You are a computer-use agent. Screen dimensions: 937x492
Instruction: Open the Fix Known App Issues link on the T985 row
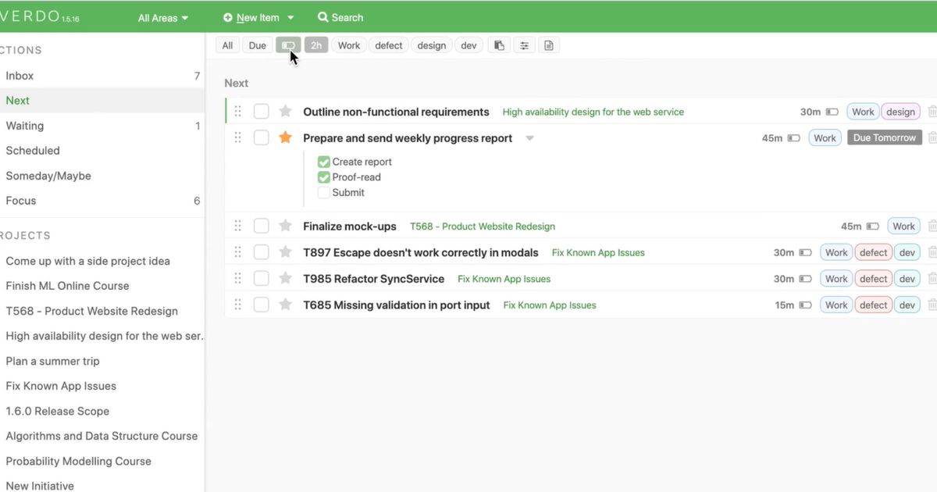[504, 279]
